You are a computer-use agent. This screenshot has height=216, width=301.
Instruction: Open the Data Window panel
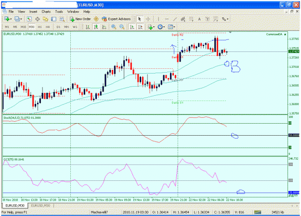[x=37, y=19]
